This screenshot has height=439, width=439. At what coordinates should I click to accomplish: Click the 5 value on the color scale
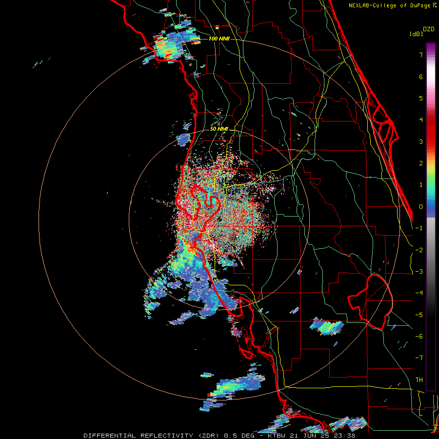[421, 98]
